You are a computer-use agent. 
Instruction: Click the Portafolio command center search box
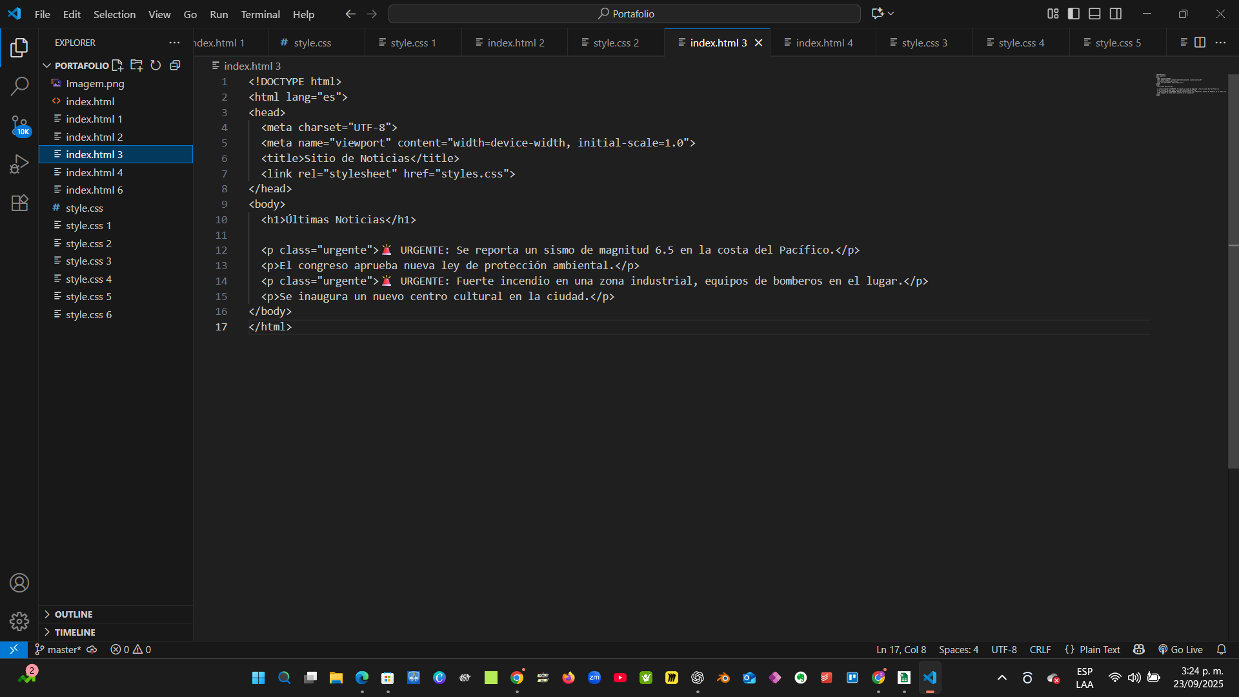[x=625, y=14]
